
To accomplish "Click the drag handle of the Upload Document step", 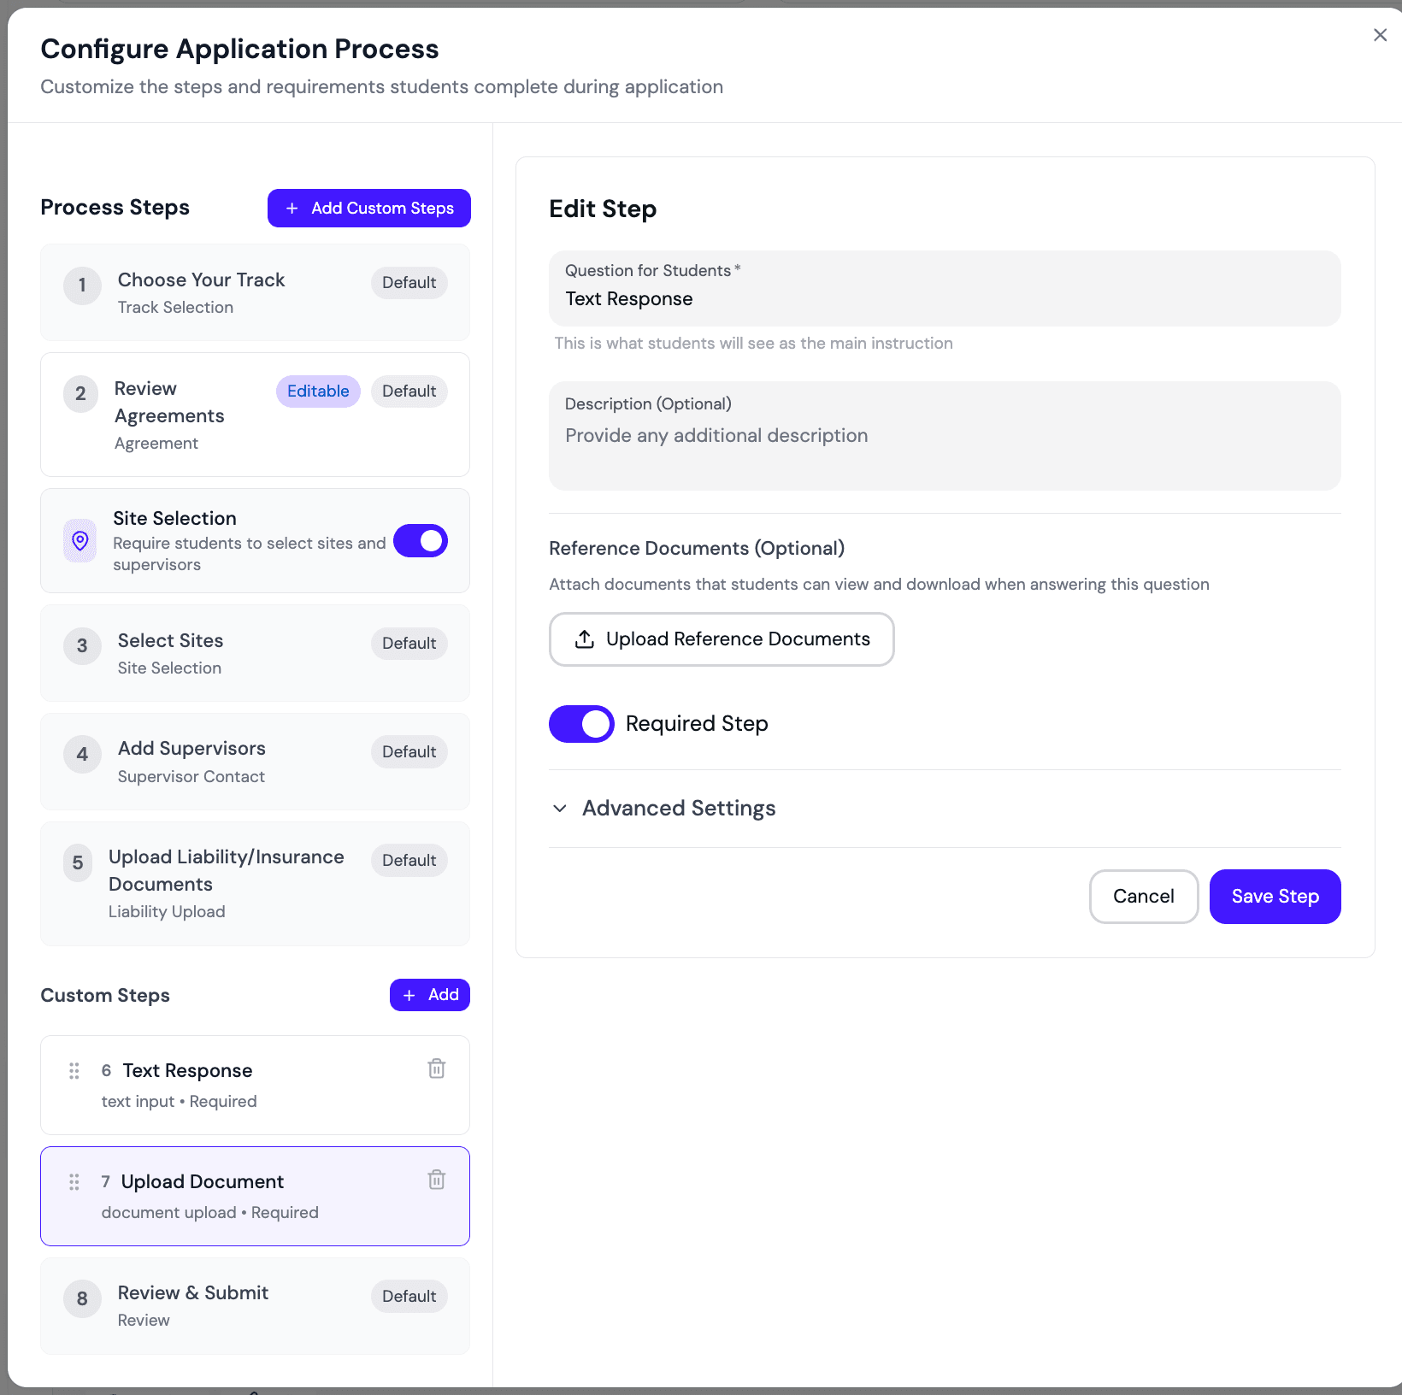I will [74, 1182].
